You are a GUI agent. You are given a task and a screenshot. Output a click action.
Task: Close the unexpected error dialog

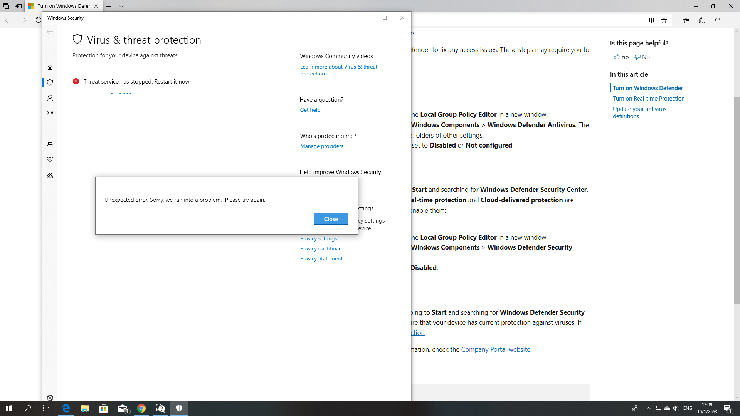pyautogui.click(x=331, y=219)
